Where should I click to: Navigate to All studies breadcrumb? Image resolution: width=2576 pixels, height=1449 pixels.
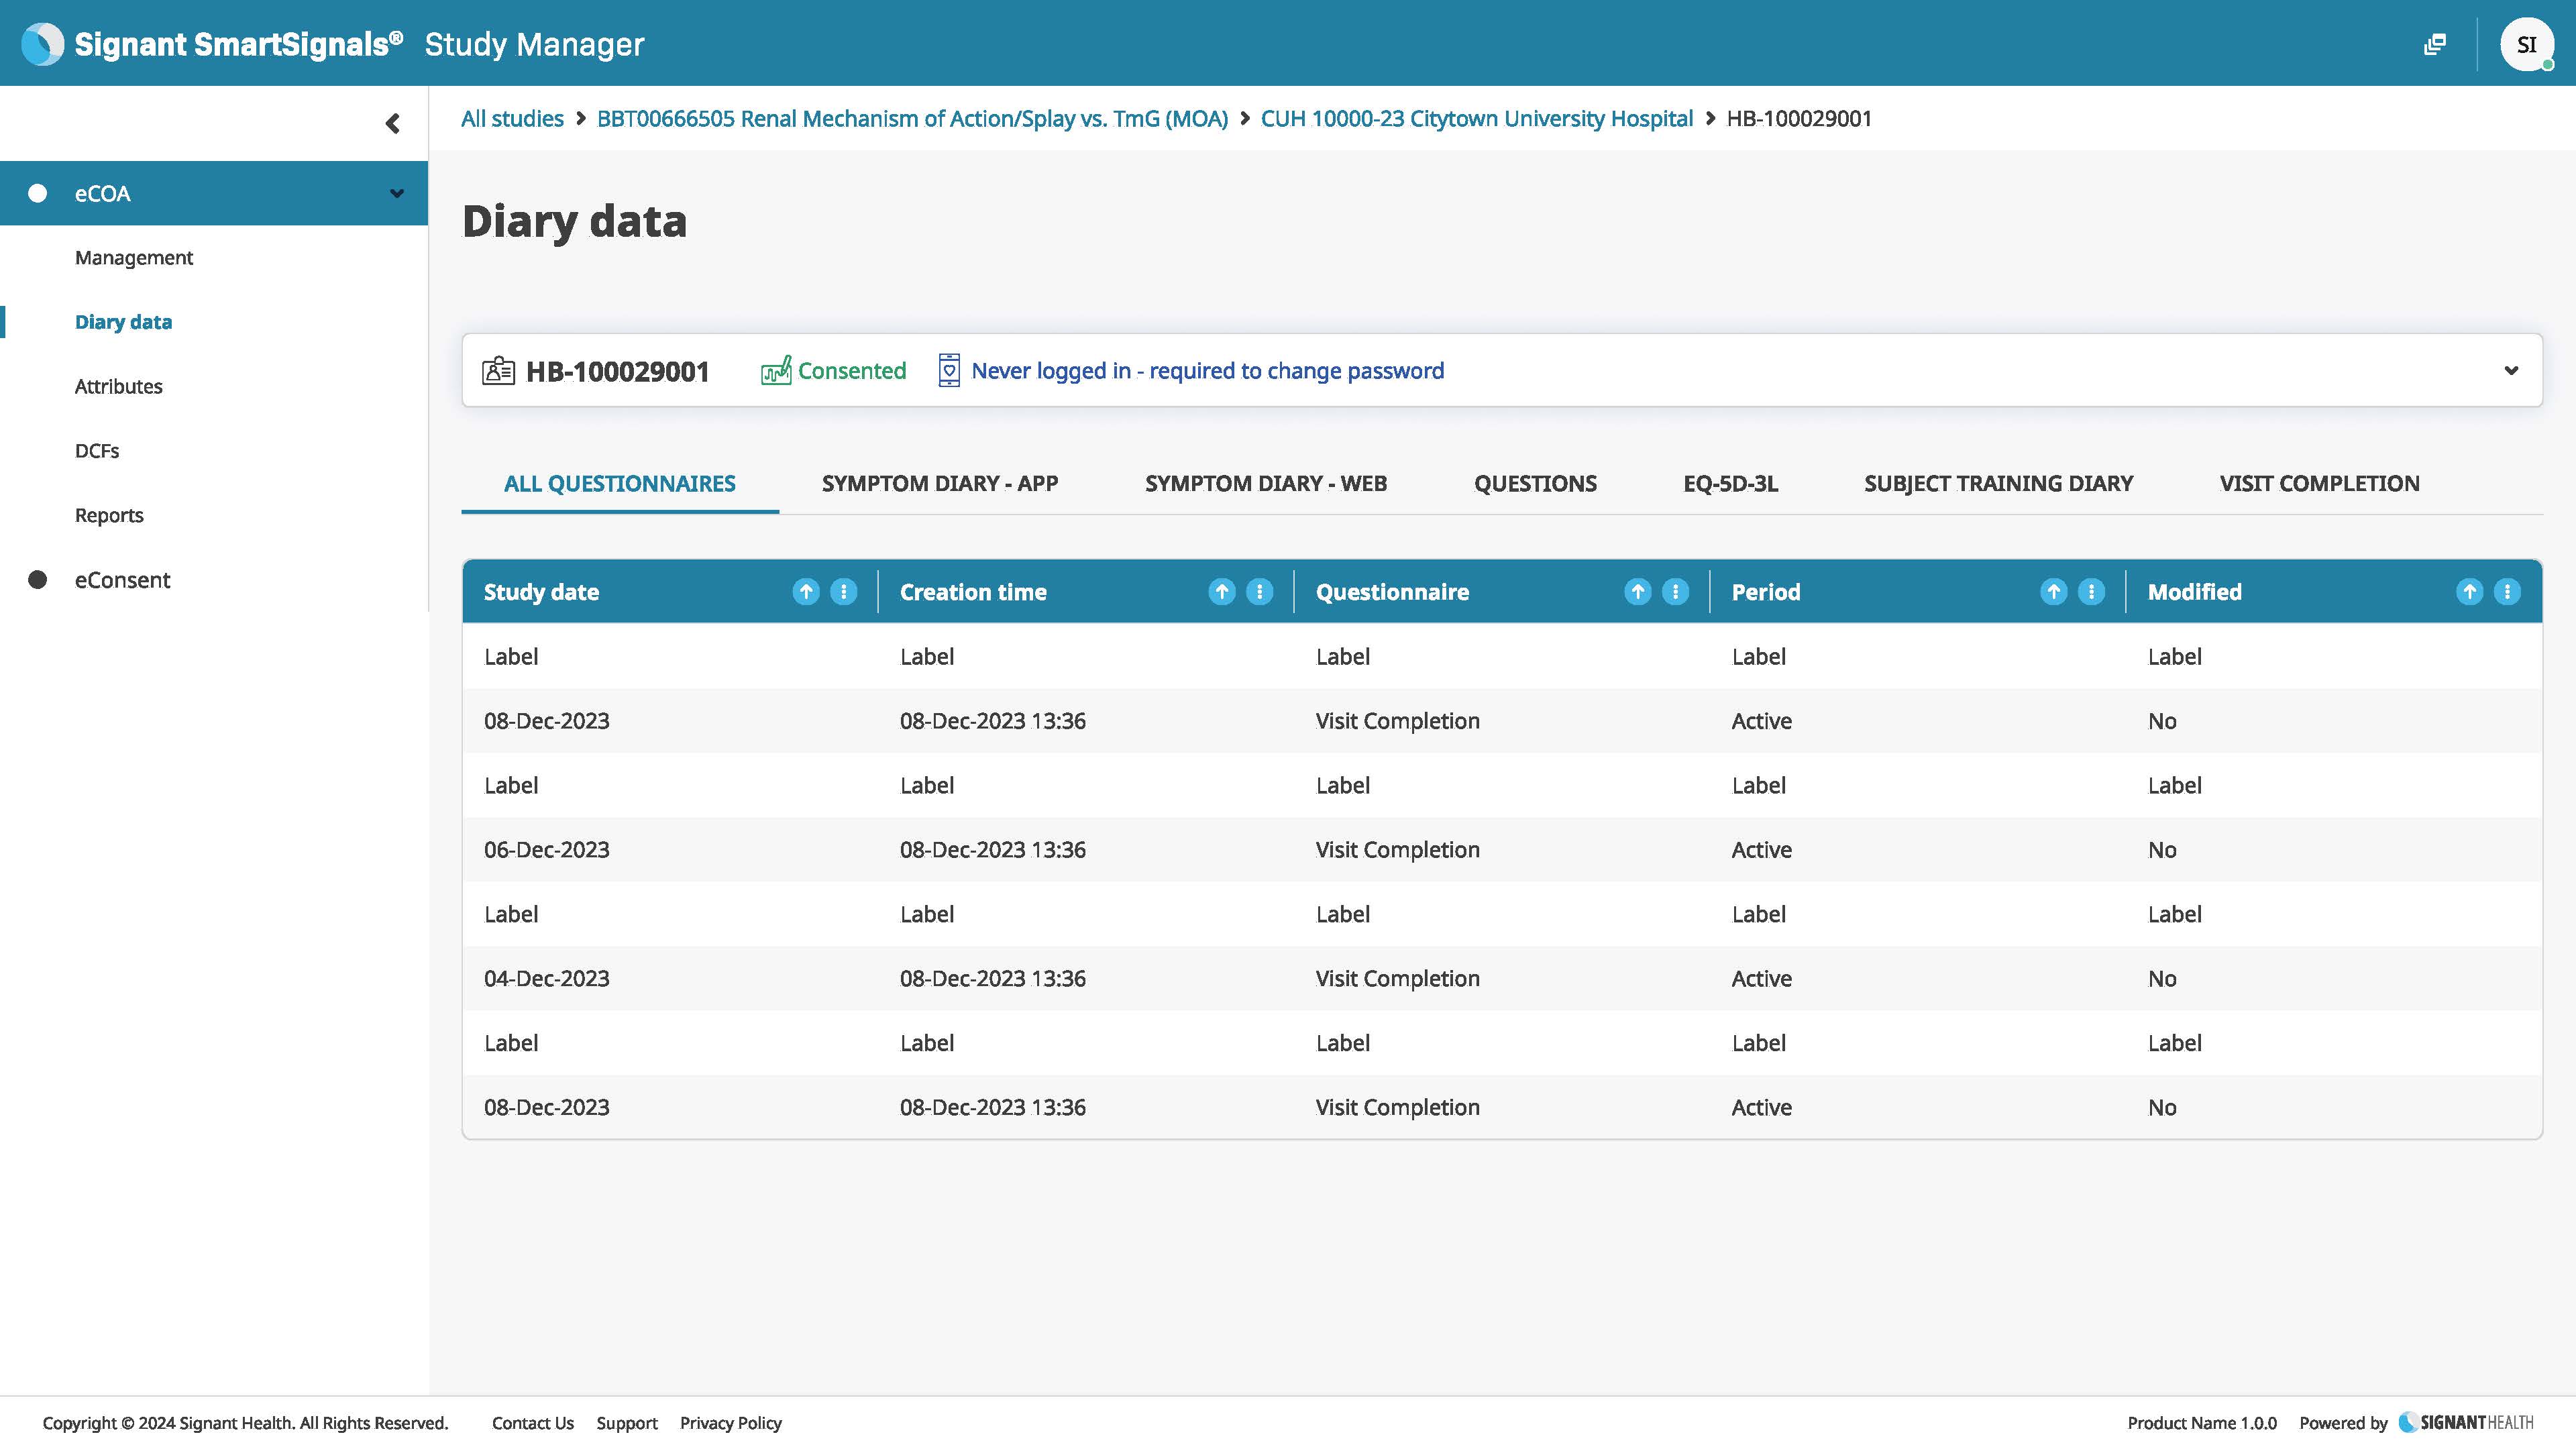click(512, 119)
